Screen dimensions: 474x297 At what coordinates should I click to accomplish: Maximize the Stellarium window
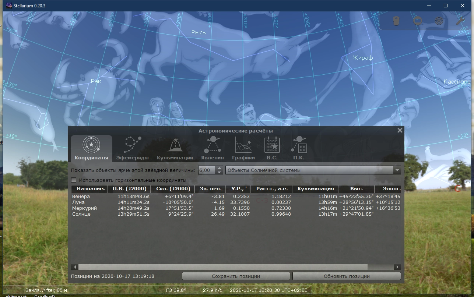click(x=446, y=6)
